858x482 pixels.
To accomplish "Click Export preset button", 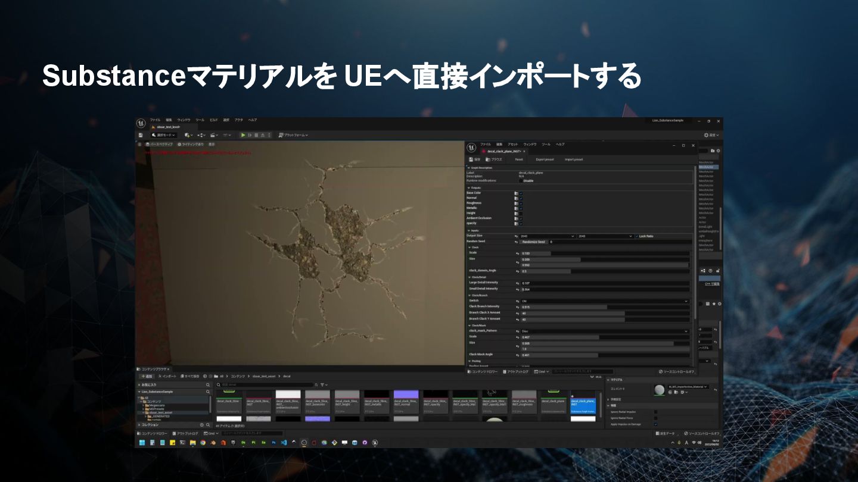I will (x=545, y=159).
